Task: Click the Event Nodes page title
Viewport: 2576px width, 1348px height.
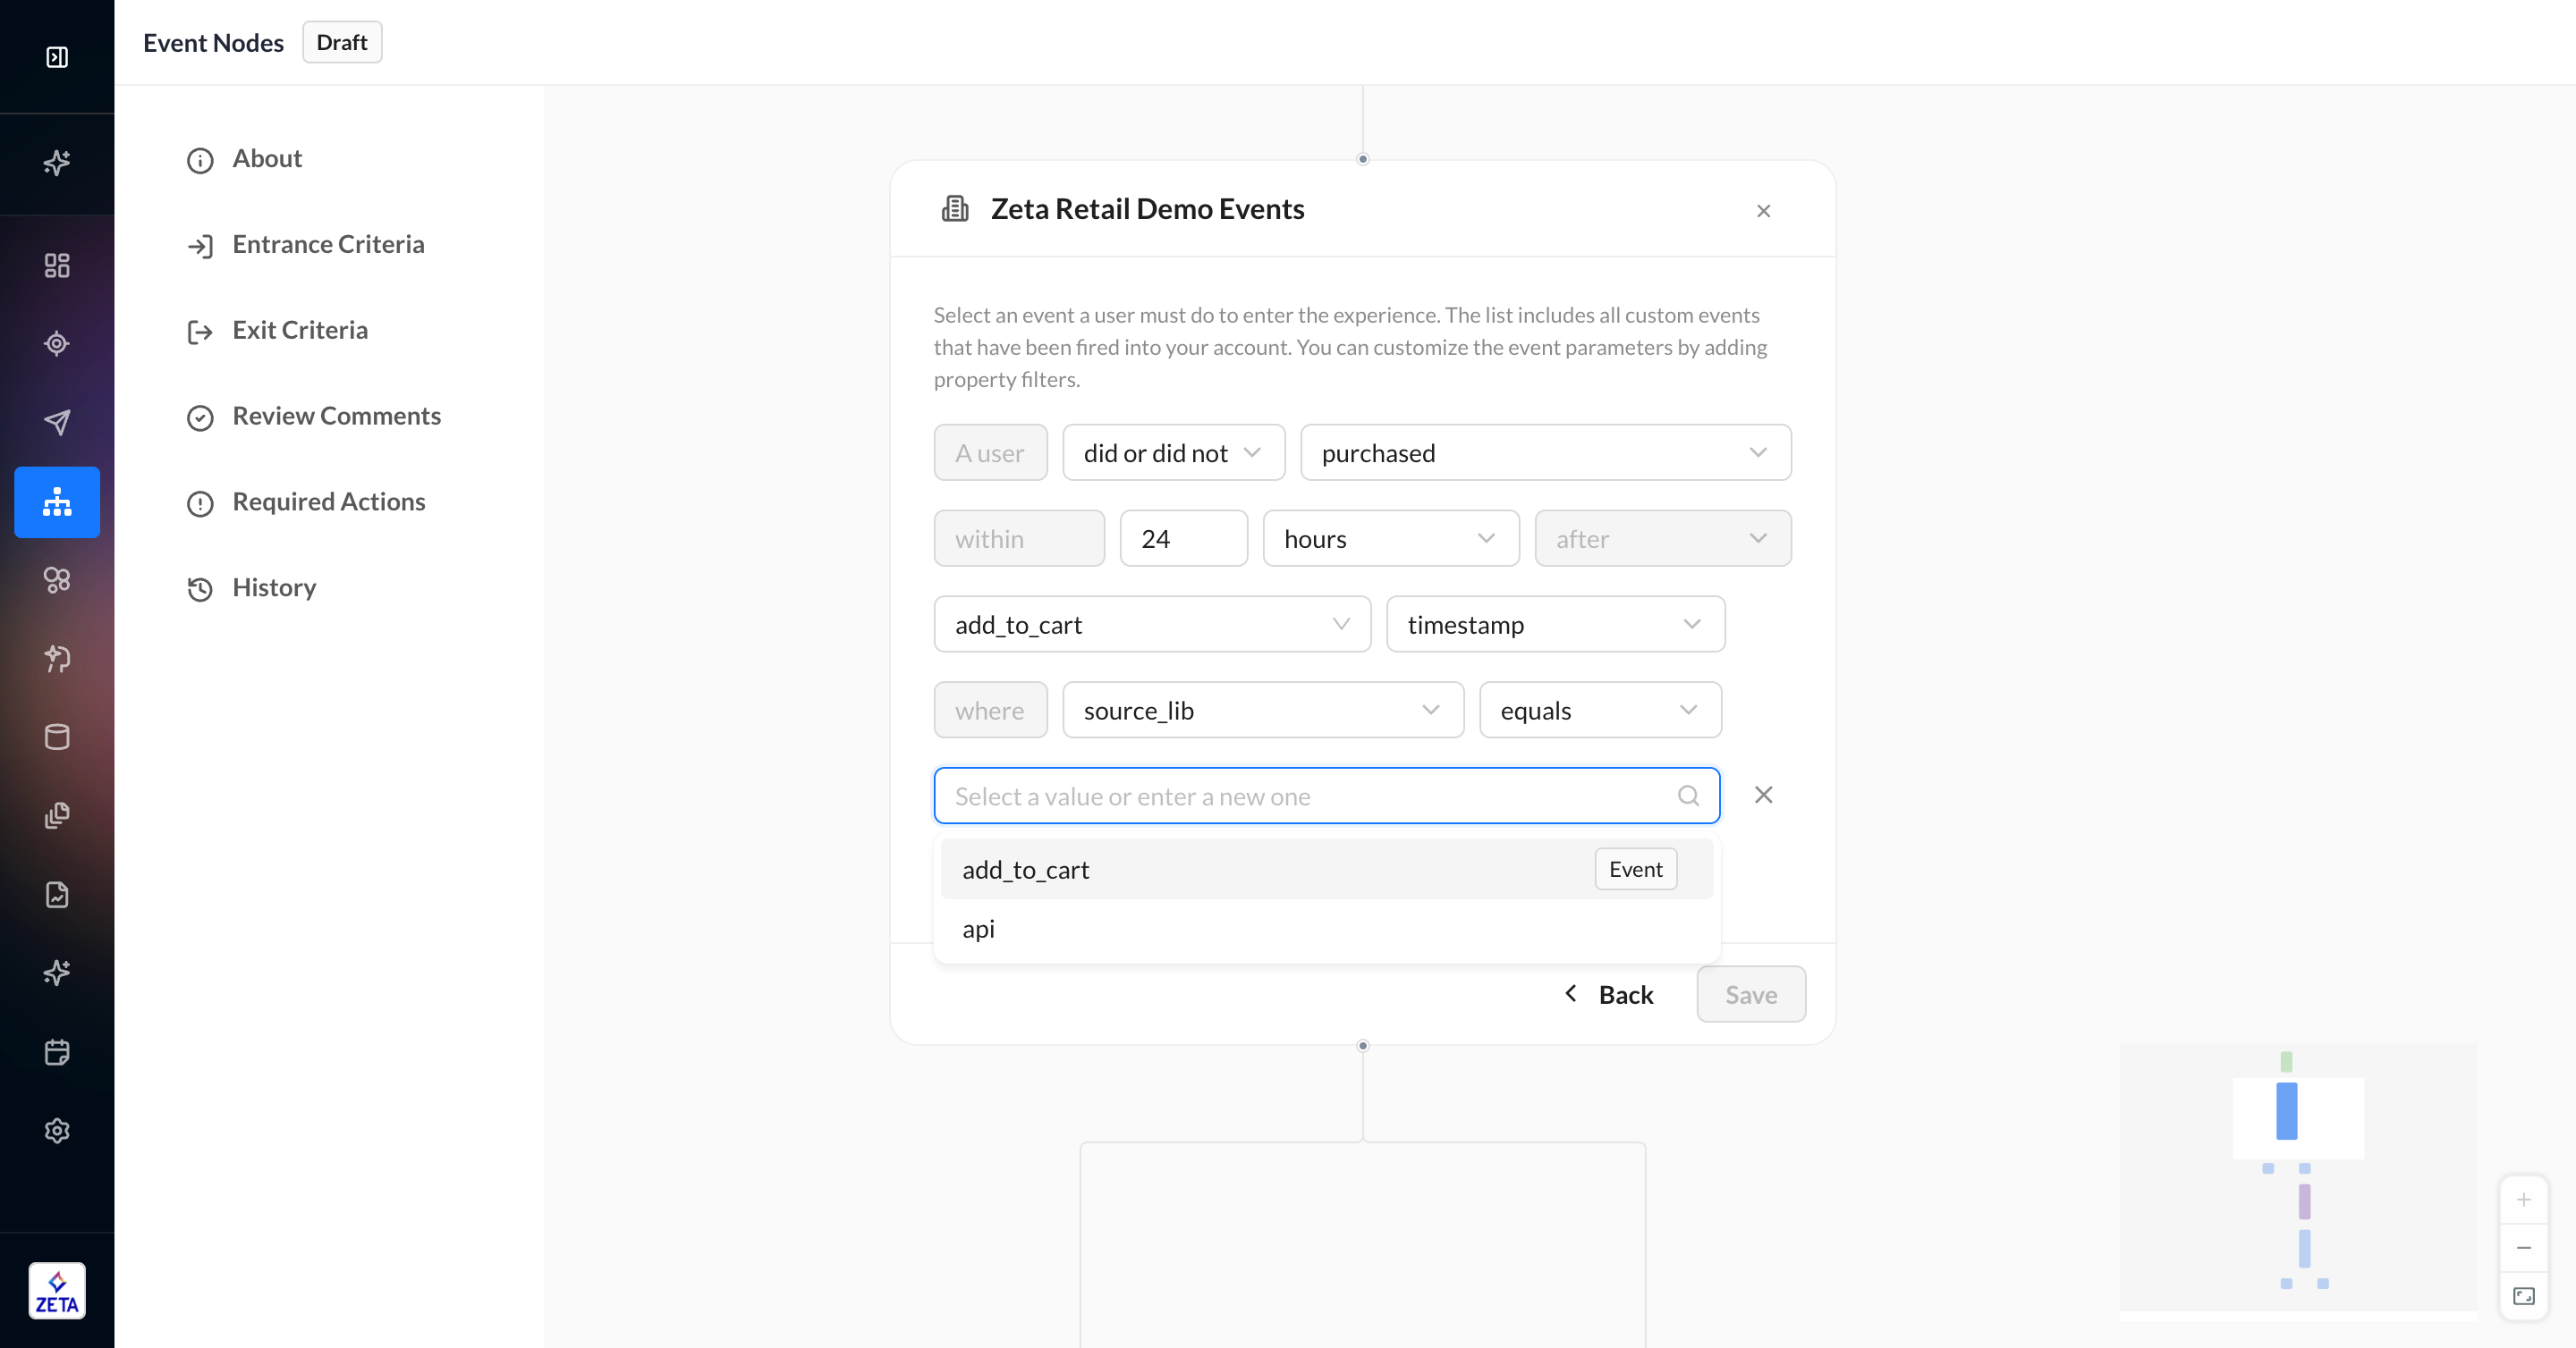Action: pyautogui.click(x=213, y=43)
